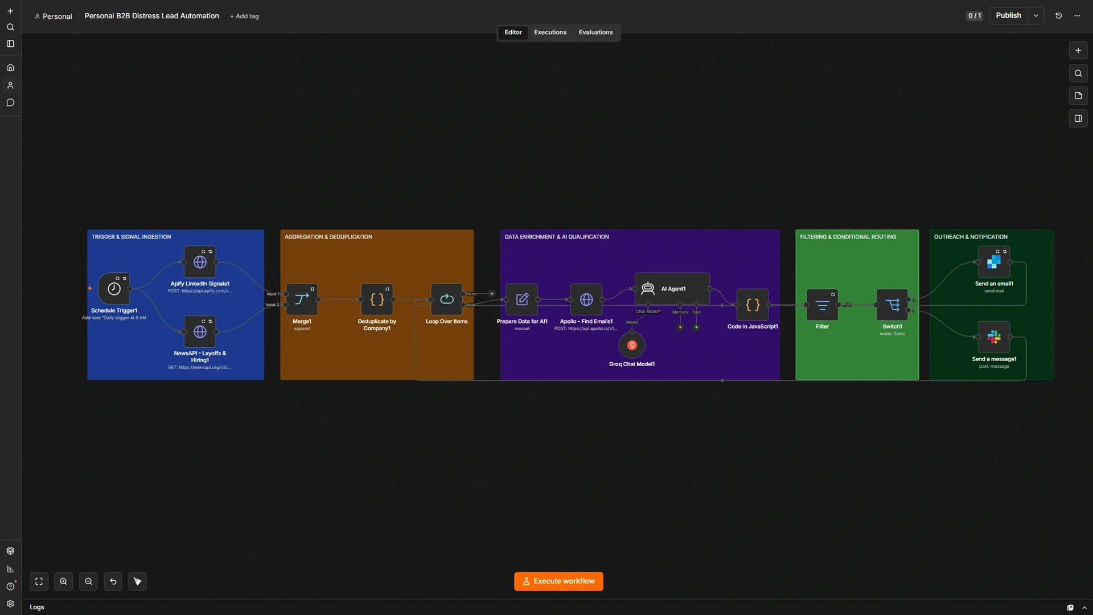Open the Filter node

[x=822, y=305]
